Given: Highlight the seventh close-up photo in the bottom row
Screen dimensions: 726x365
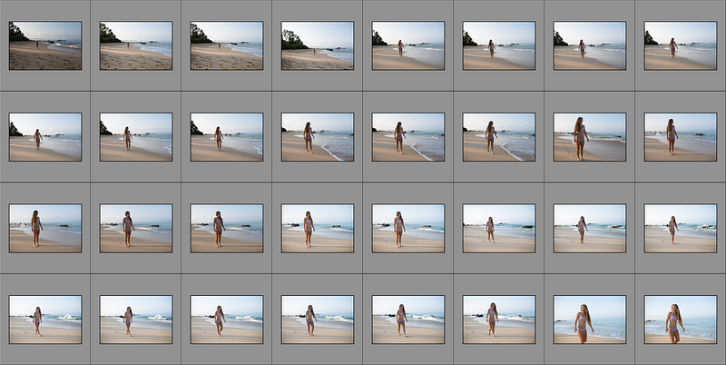Looking at the screenshot, I should click(x=590, y=320).
